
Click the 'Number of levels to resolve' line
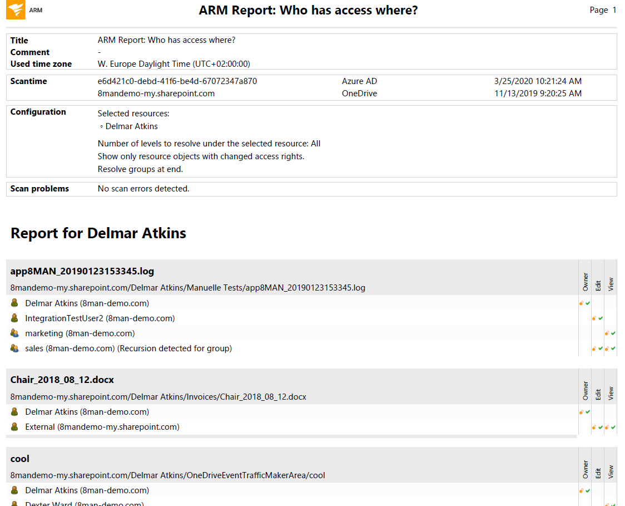pos(209,144)
